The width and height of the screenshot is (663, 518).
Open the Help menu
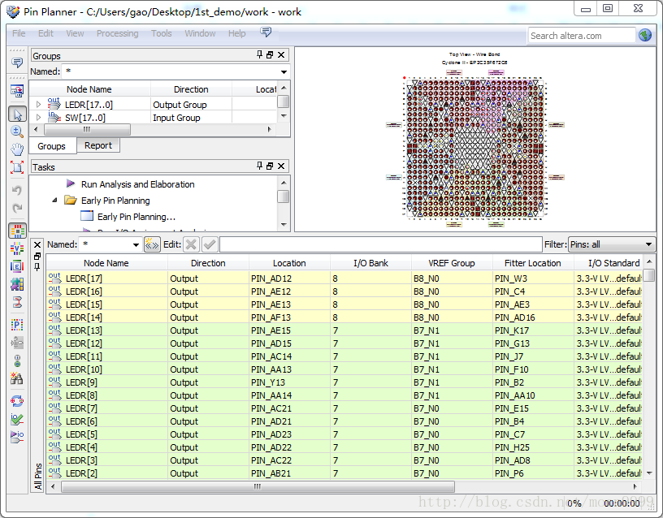pos(236,33)
